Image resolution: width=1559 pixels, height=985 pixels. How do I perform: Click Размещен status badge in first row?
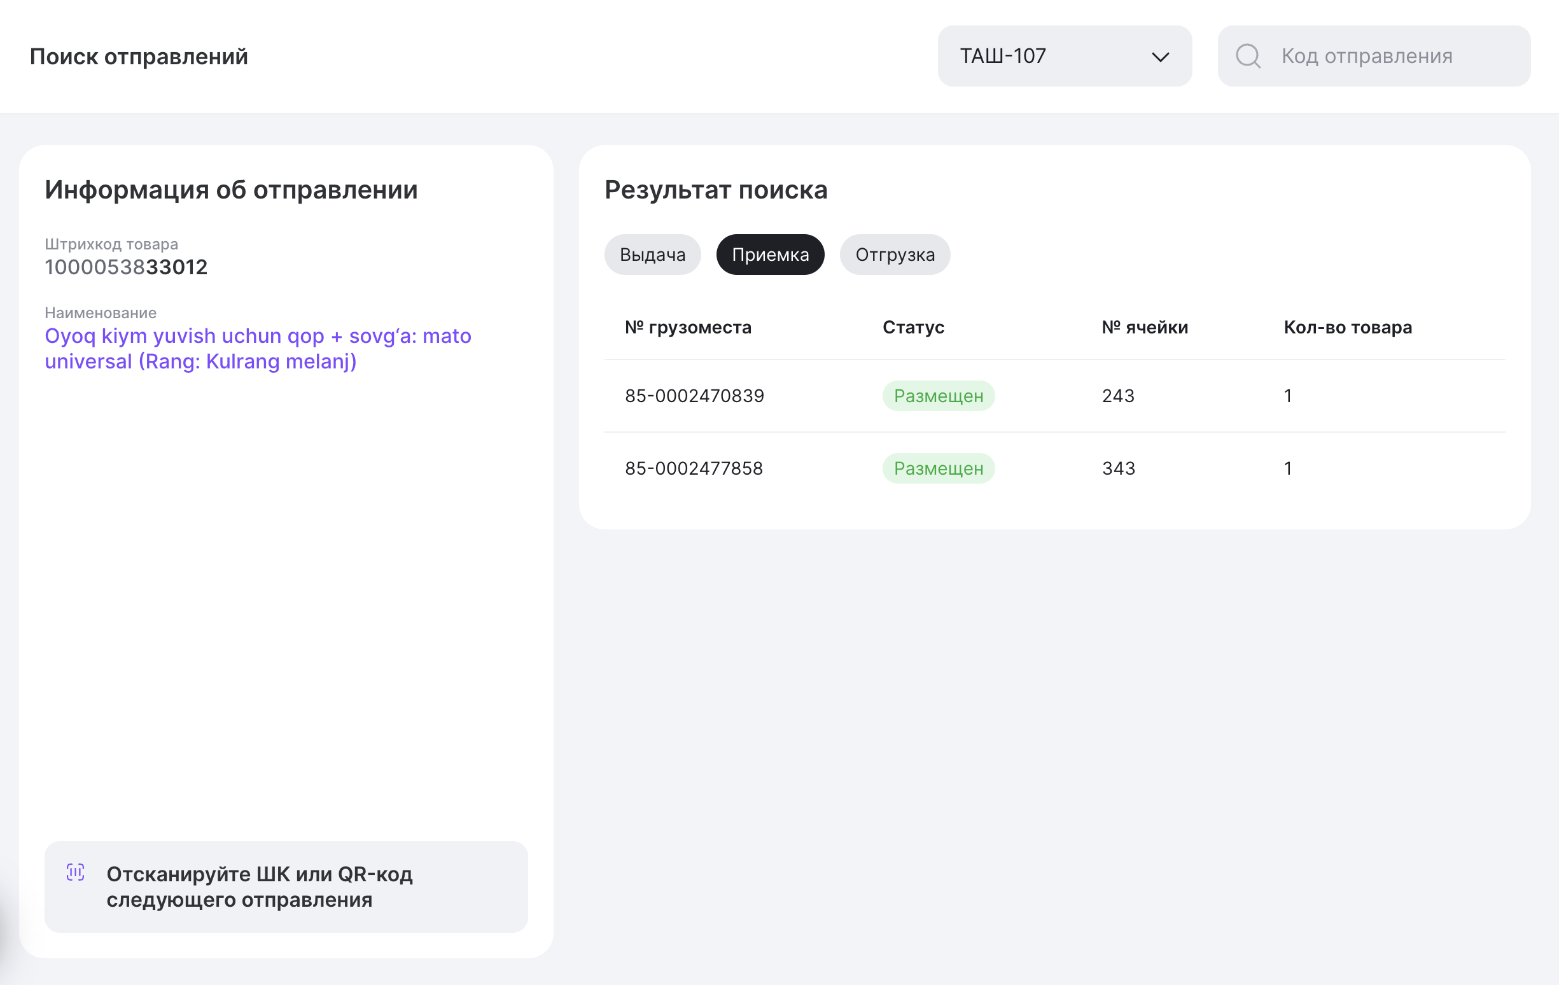click(x=938, y=396)
